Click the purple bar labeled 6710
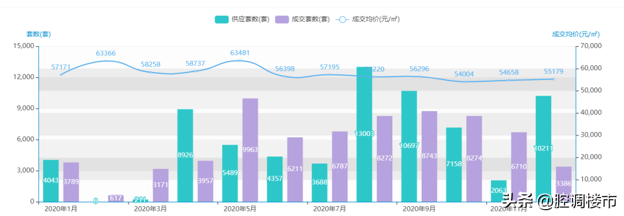Image resolution: width=624 pixels, height=216 pixels. tap(519, 167)
